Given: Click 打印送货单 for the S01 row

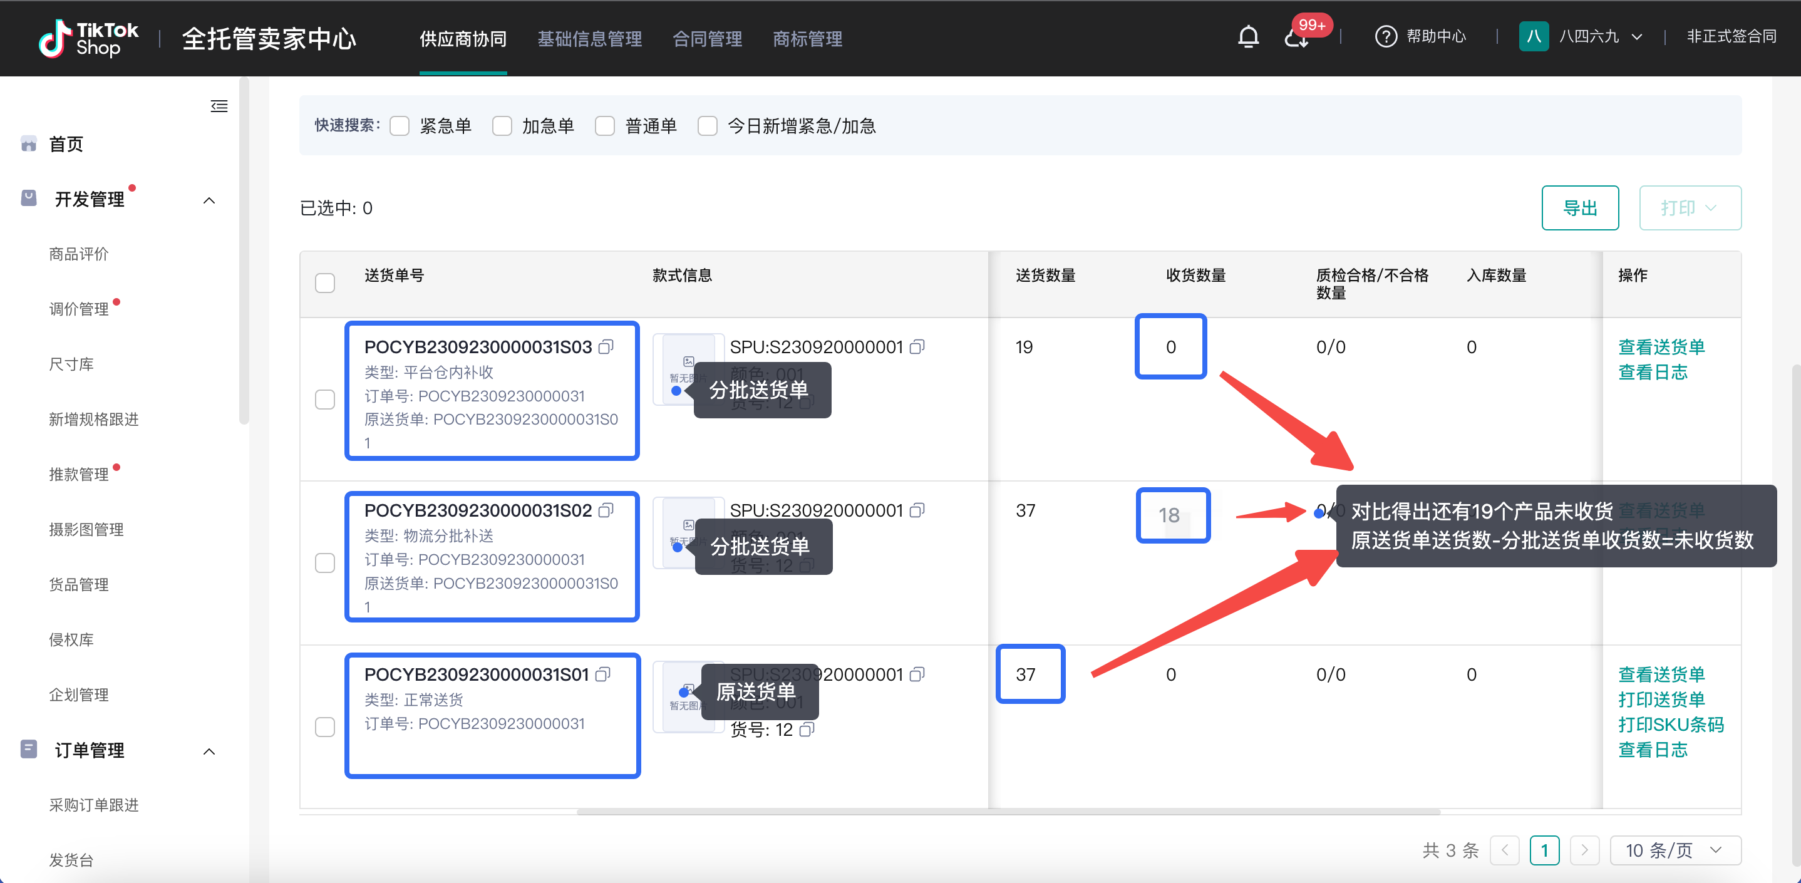Looking at the screenshot, I should (1661, 699).
